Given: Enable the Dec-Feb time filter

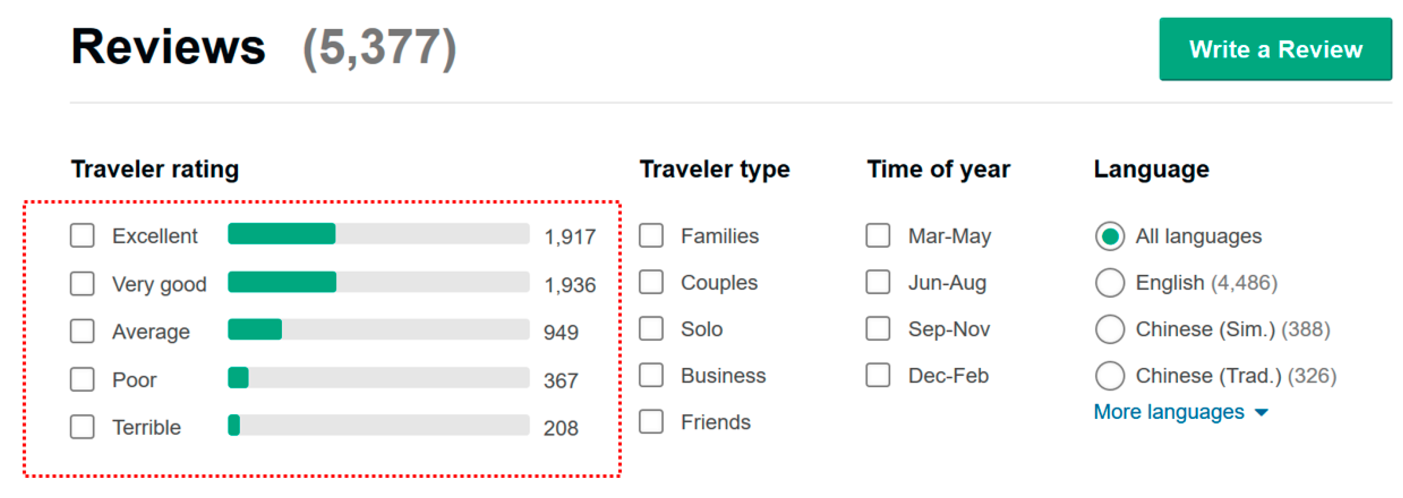Looking at the screenshot, I should [x=878, y=375].
